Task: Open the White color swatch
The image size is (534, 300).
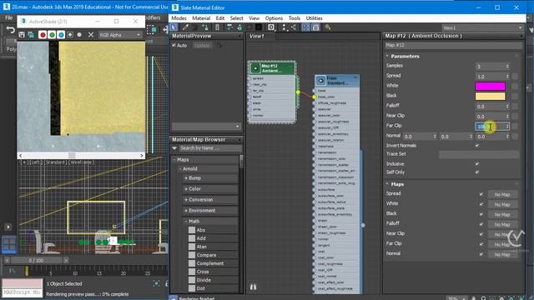Action: click(x=490, y=86)
